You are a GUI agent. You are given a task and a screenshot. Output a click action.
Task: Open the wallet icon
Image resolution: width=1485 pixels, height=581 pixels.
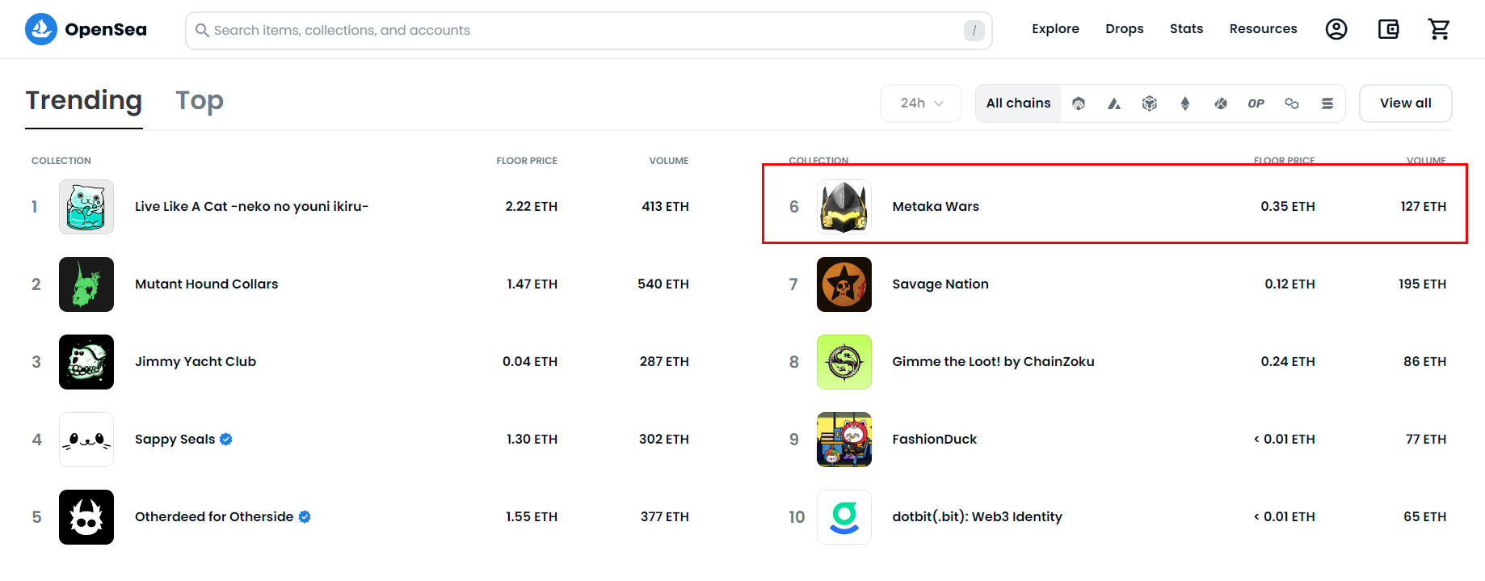point(1388,29)
